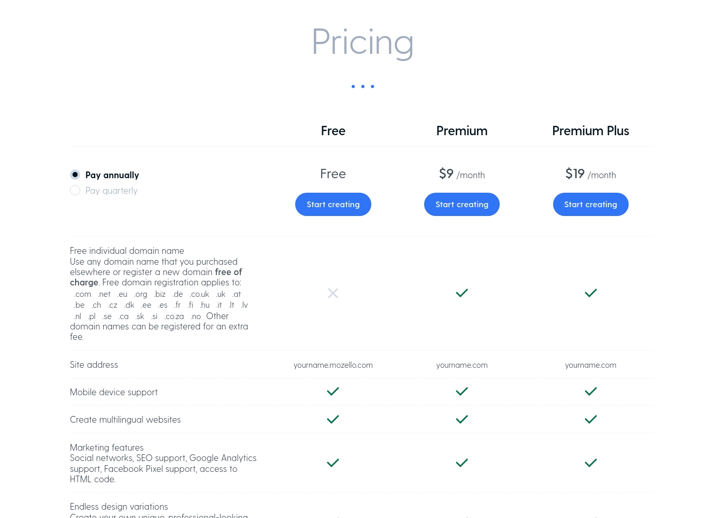Start creating with the Premium Plus plan

click(x=591, y=205)
